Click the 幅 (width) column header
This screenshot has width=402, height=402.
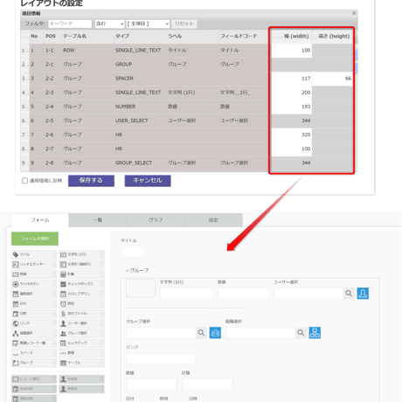pos(292,37)
